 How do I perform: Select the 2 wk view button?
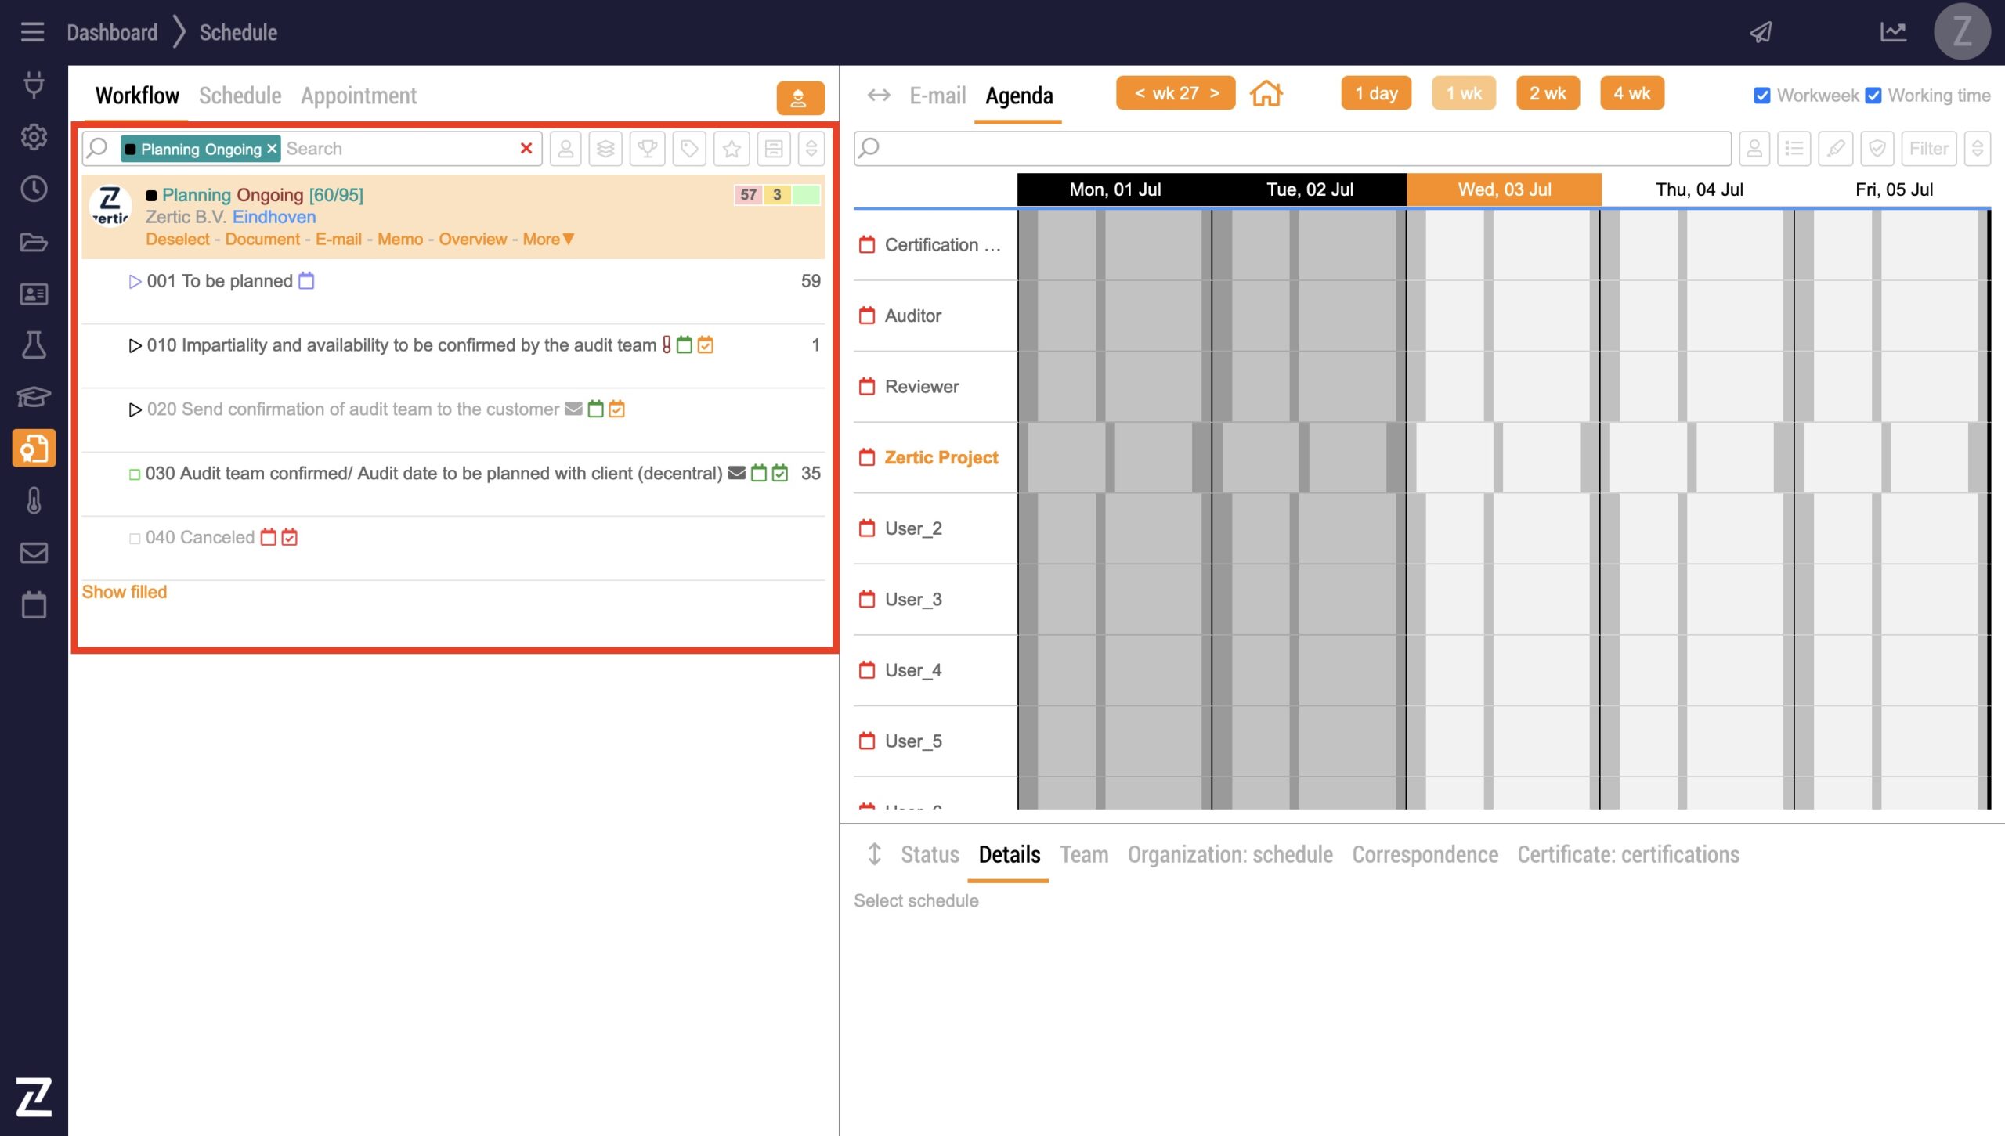pyautogui.click(x=1548, y=94)
